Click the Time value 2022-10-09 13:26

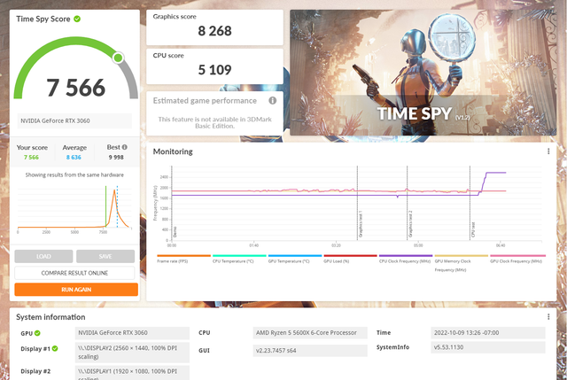(488, 333)
